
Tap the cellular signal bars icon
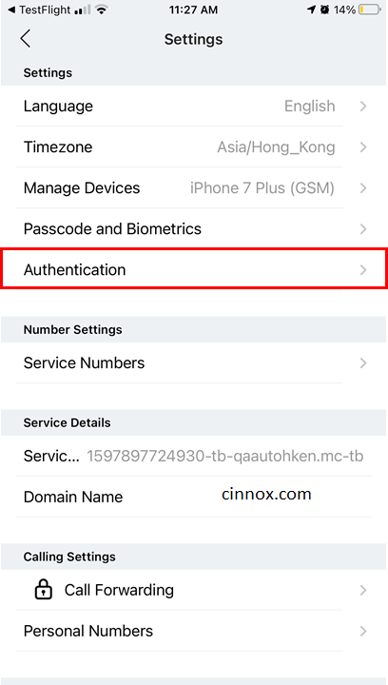coord(83,10)
